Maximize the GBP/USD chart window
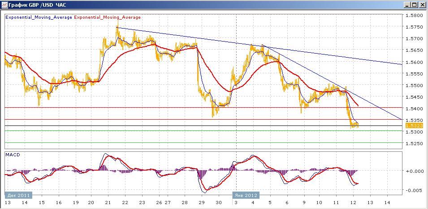The height and width of the screenshot is (209, 428). (415, 5)
